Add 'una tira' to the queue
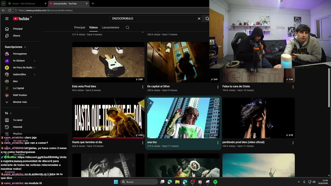This screenshot has height=186, width=331. pyautogui.click(x=216, y=107)
